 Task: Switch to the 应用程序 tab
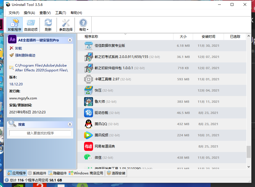(17, 173)
